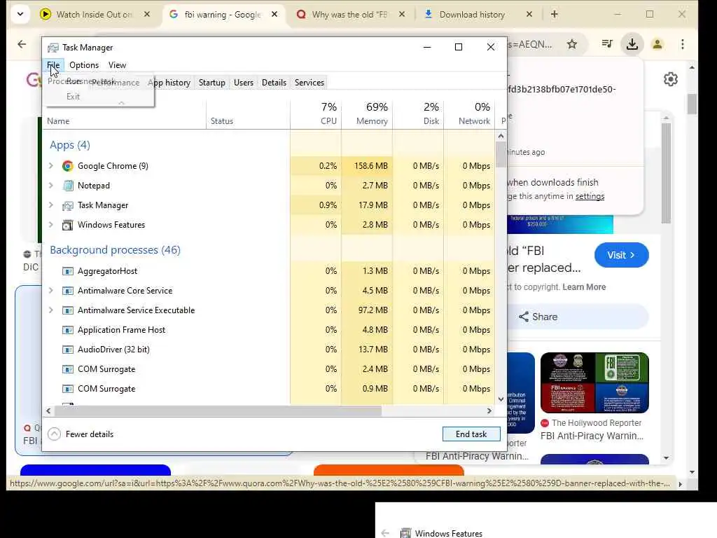The image size is (717, 538).
Task: Expand Antimalware Service Executable row
Action: pyautogui.click(x=50, y=310)
